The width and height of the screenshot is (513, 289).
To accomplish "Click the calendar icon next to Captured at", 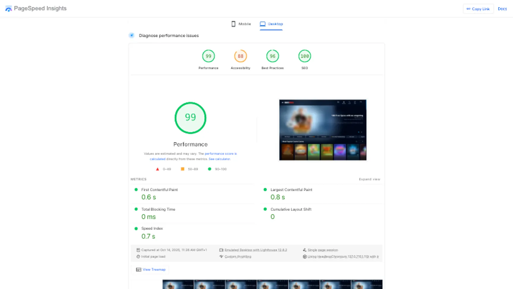I will [x=138, y=250].
